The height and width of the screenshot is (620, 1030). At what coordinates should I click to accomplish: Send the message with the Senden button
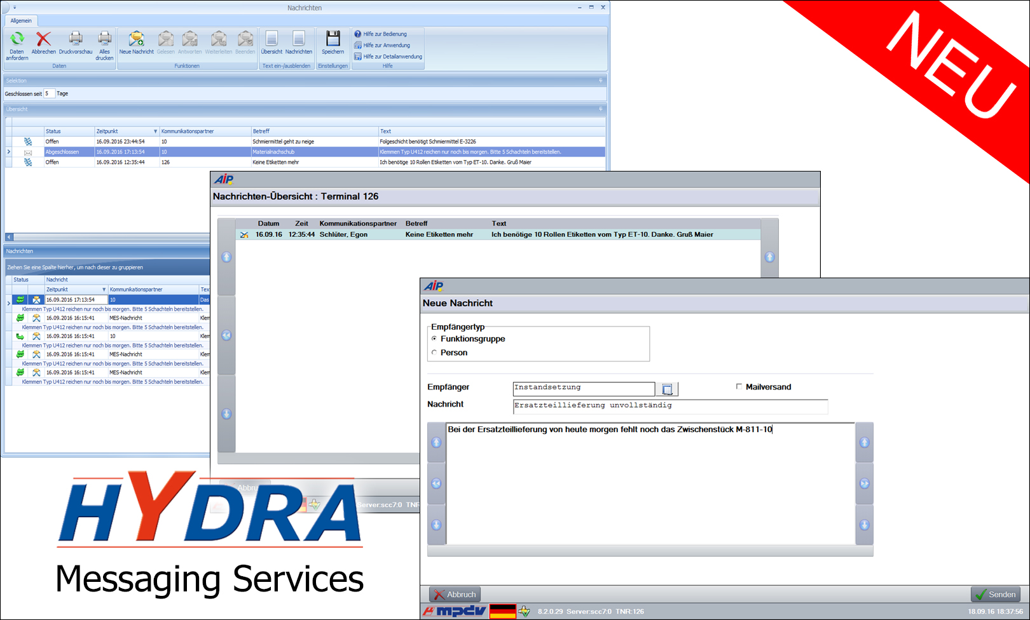click(996, 594)
